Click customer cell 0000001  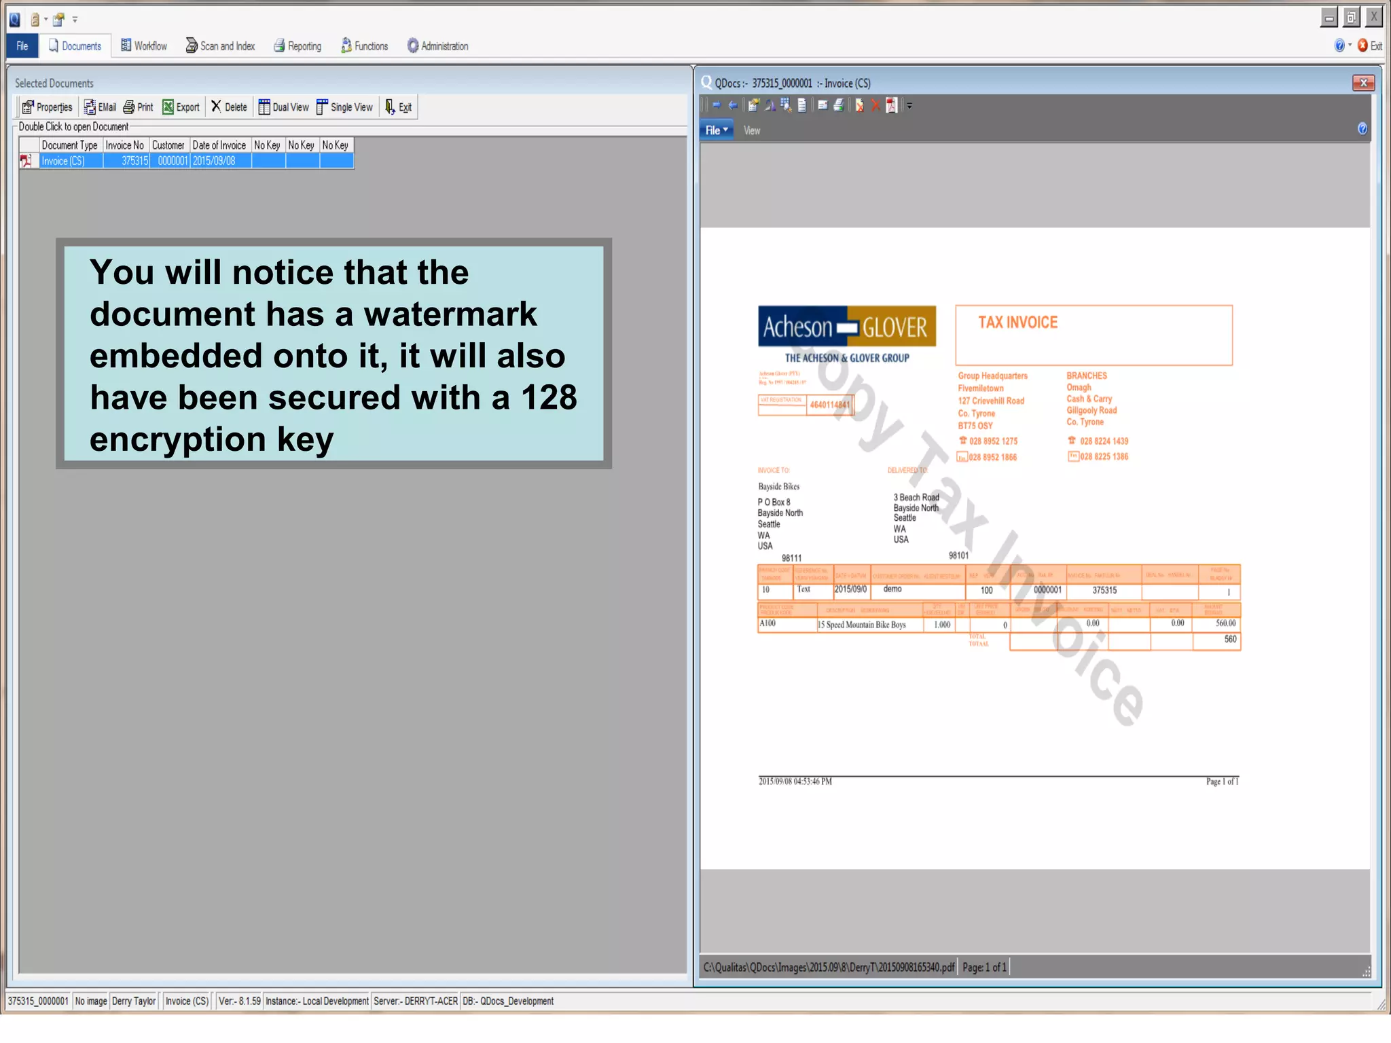click(x=169, y=161)
